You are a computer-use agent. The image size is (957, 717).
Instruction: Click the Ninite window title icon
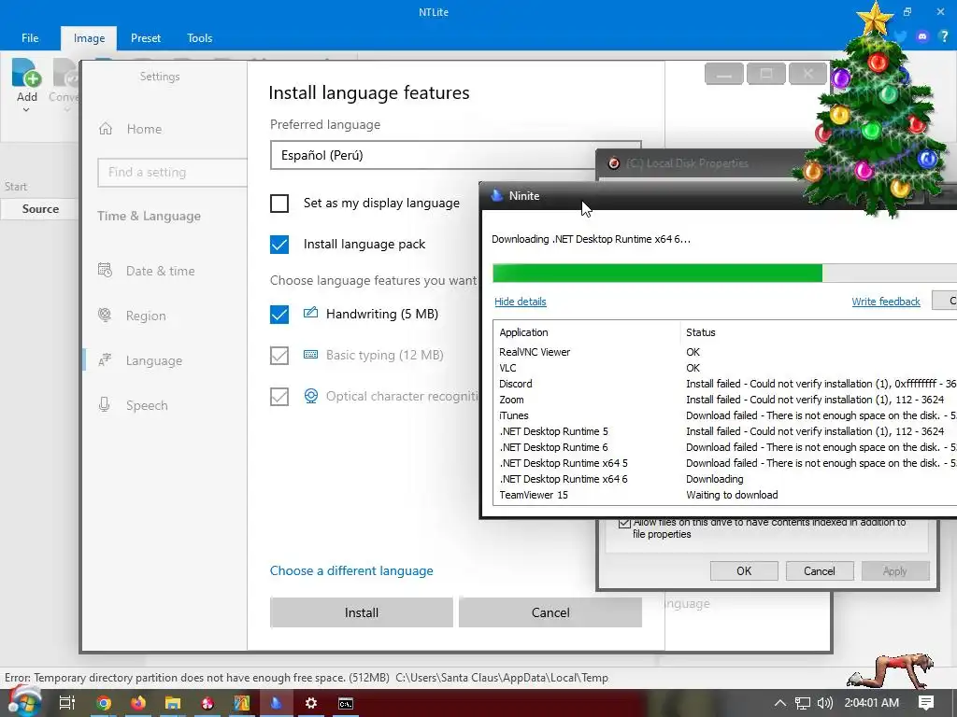tap(497, 196)
